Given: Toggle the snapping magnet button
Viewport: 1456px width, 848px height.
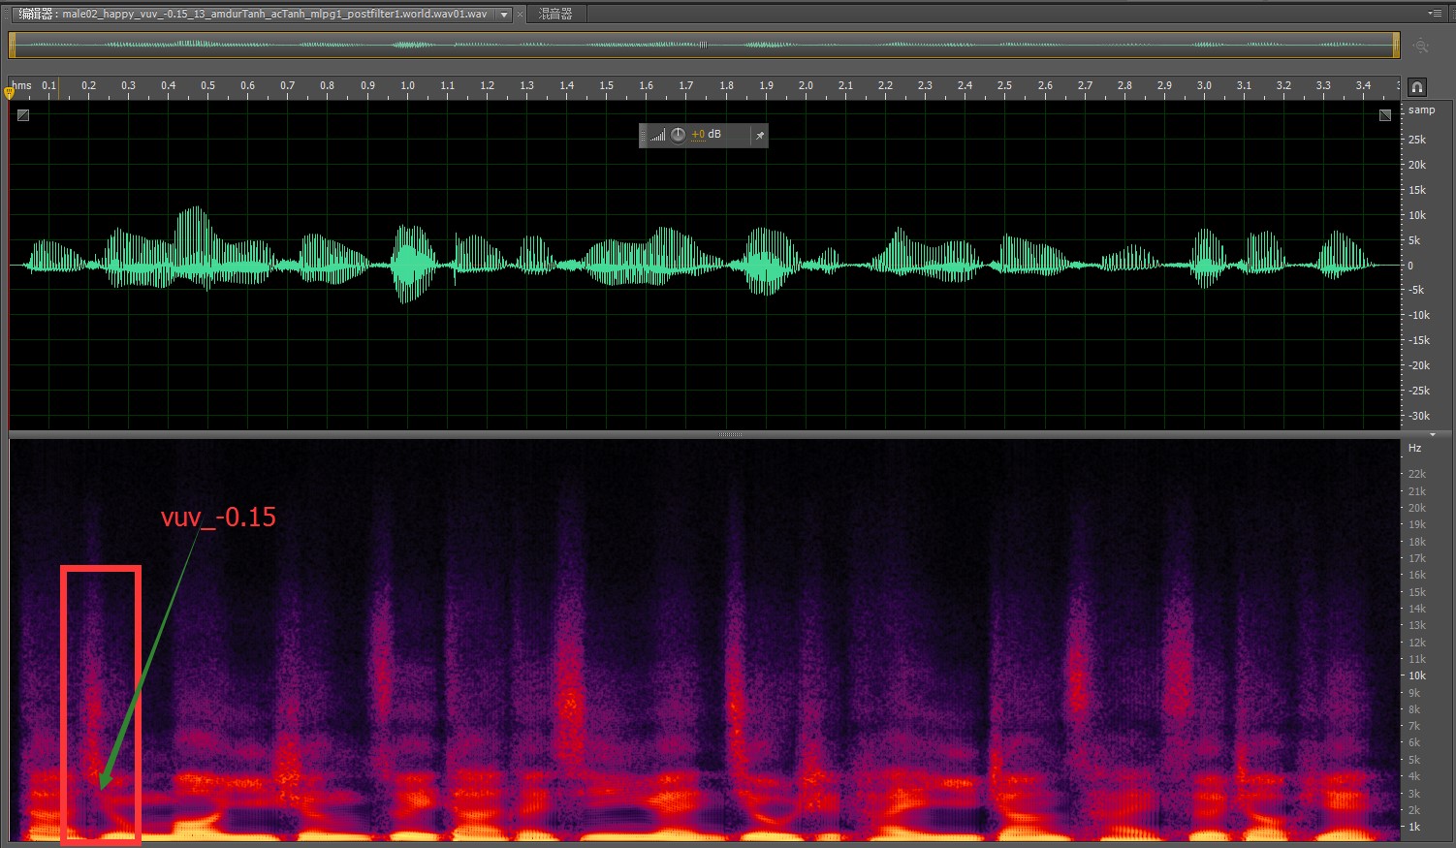Looking at the screenshot, I should (1417, 87).
